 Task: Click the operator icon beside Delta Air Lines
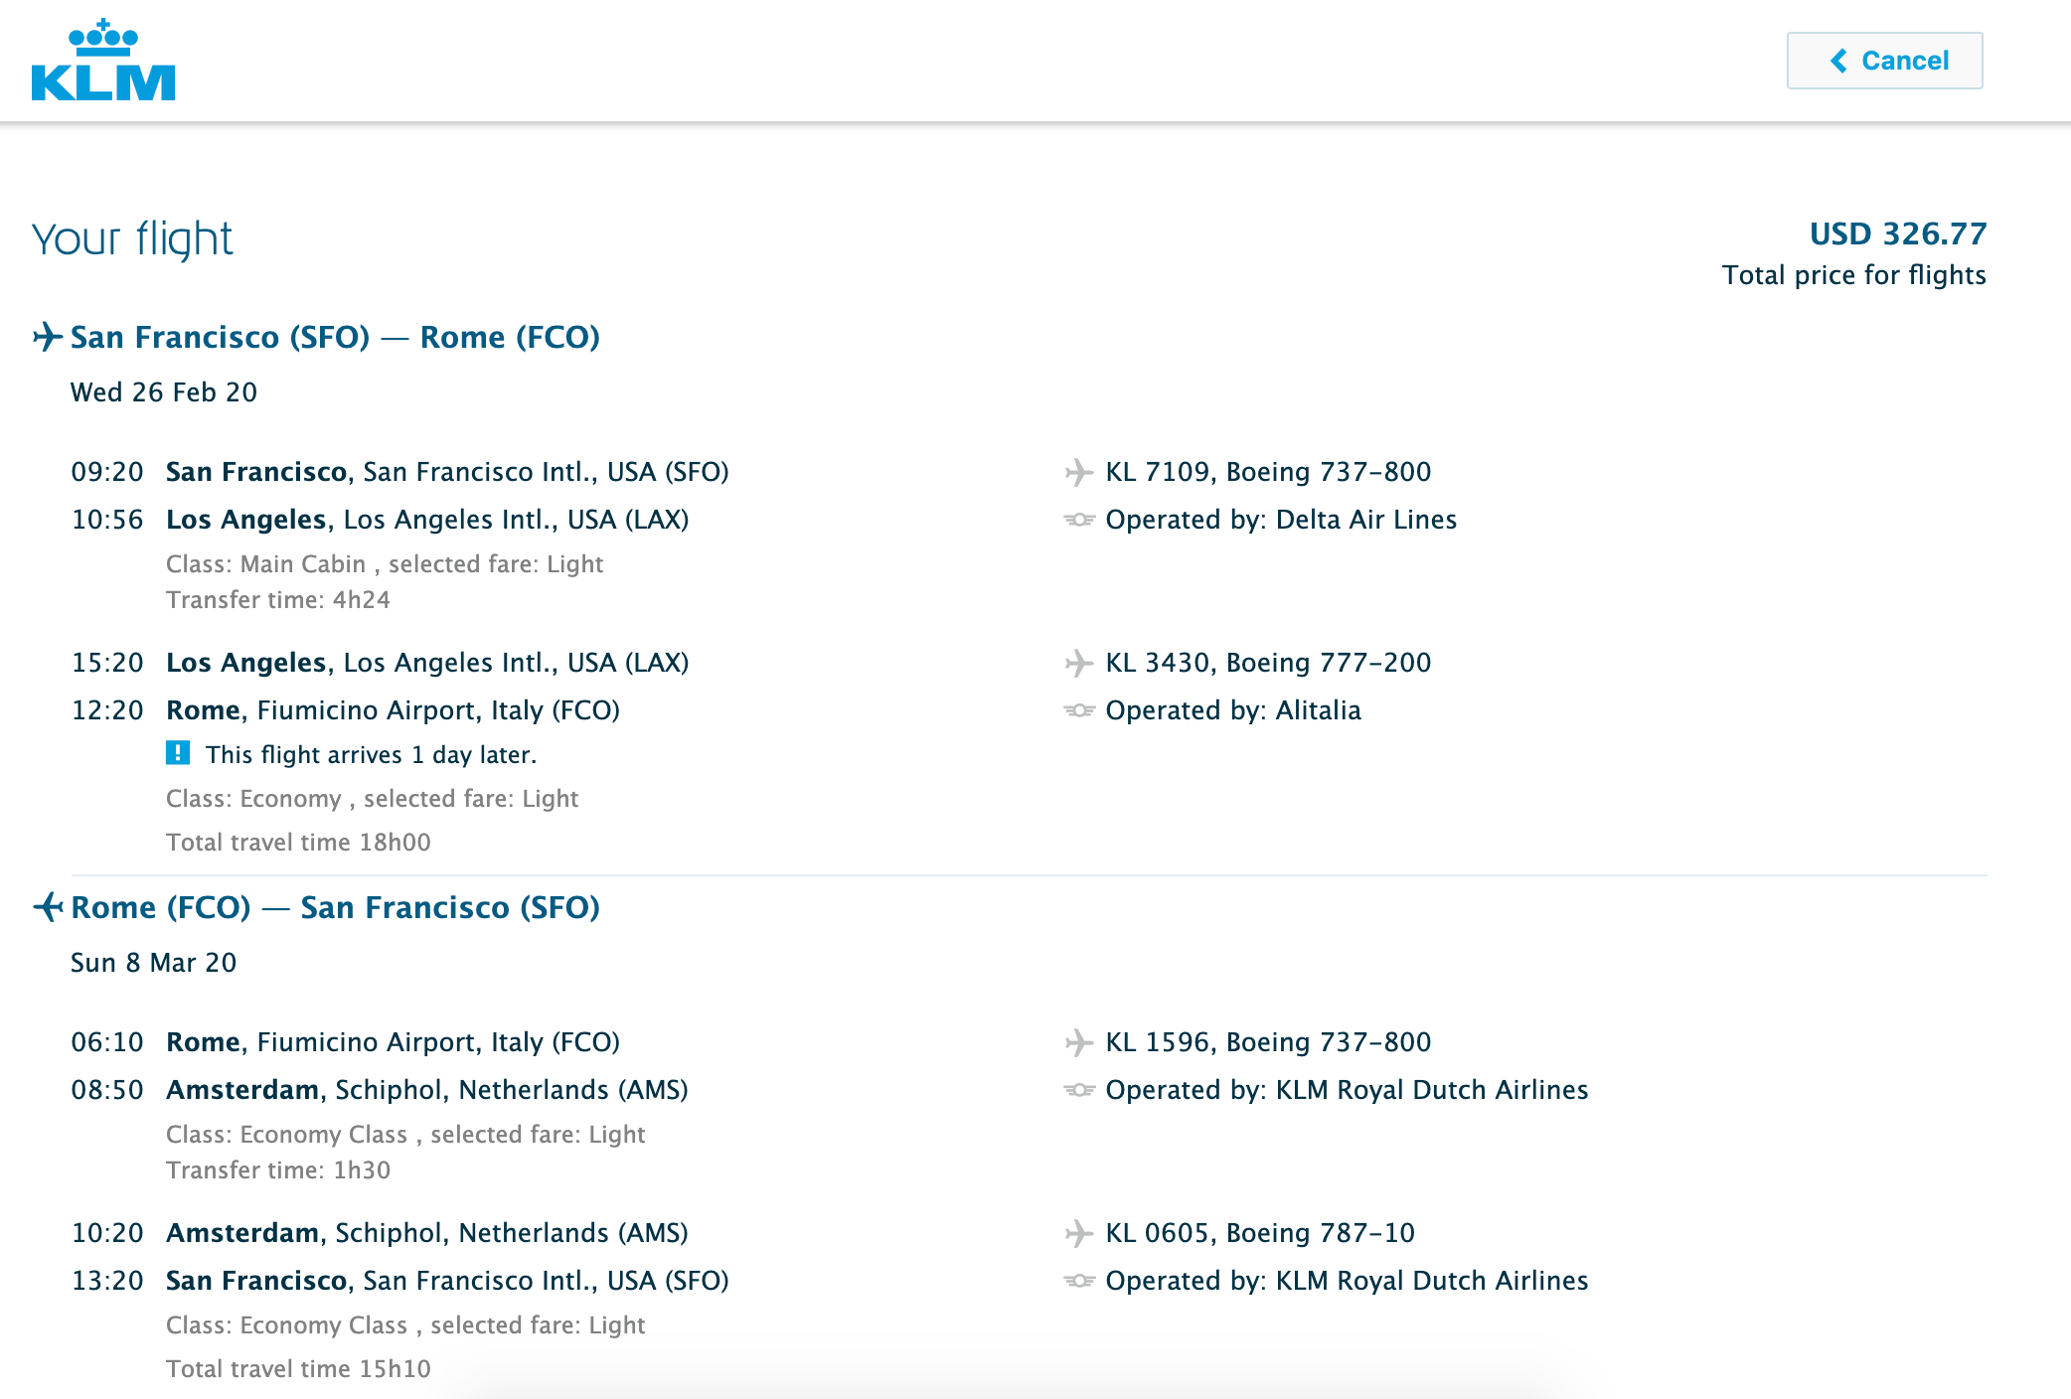point(1078,520)
